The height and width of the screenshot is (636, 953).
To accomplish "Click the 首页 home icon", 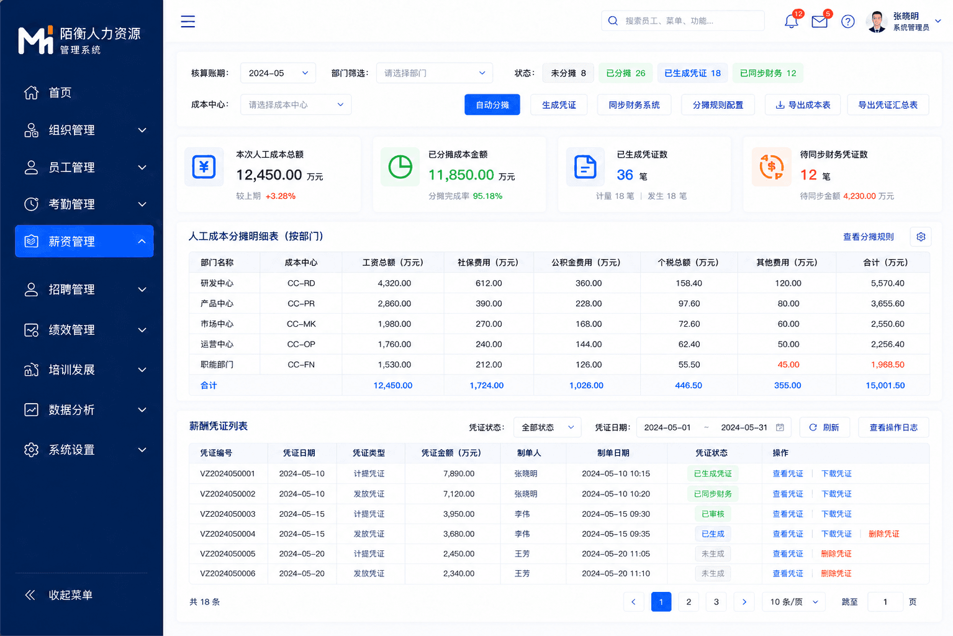I will [x=31, y=93].
